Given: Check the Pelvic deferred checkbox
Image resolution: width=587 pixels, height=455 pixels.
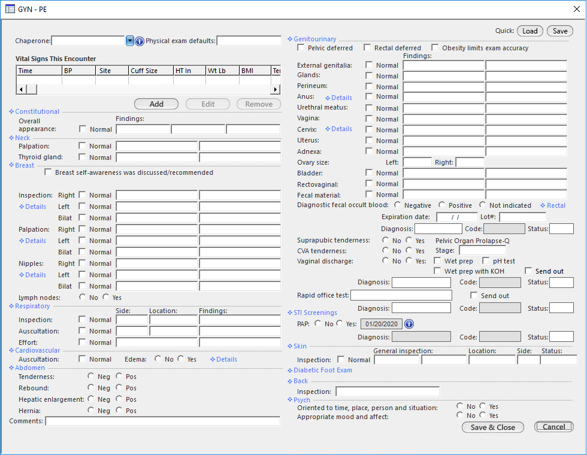Looking at the screenshot, I should tap(301, 48).
